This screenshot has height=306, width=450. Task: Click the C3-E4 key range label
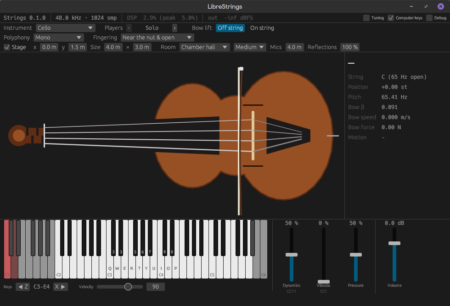42,287
